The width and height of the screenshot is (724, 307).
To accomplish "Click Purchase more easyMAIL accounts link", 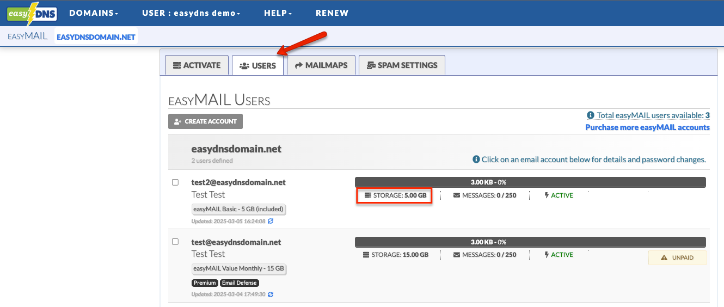I will pos(647,127).
